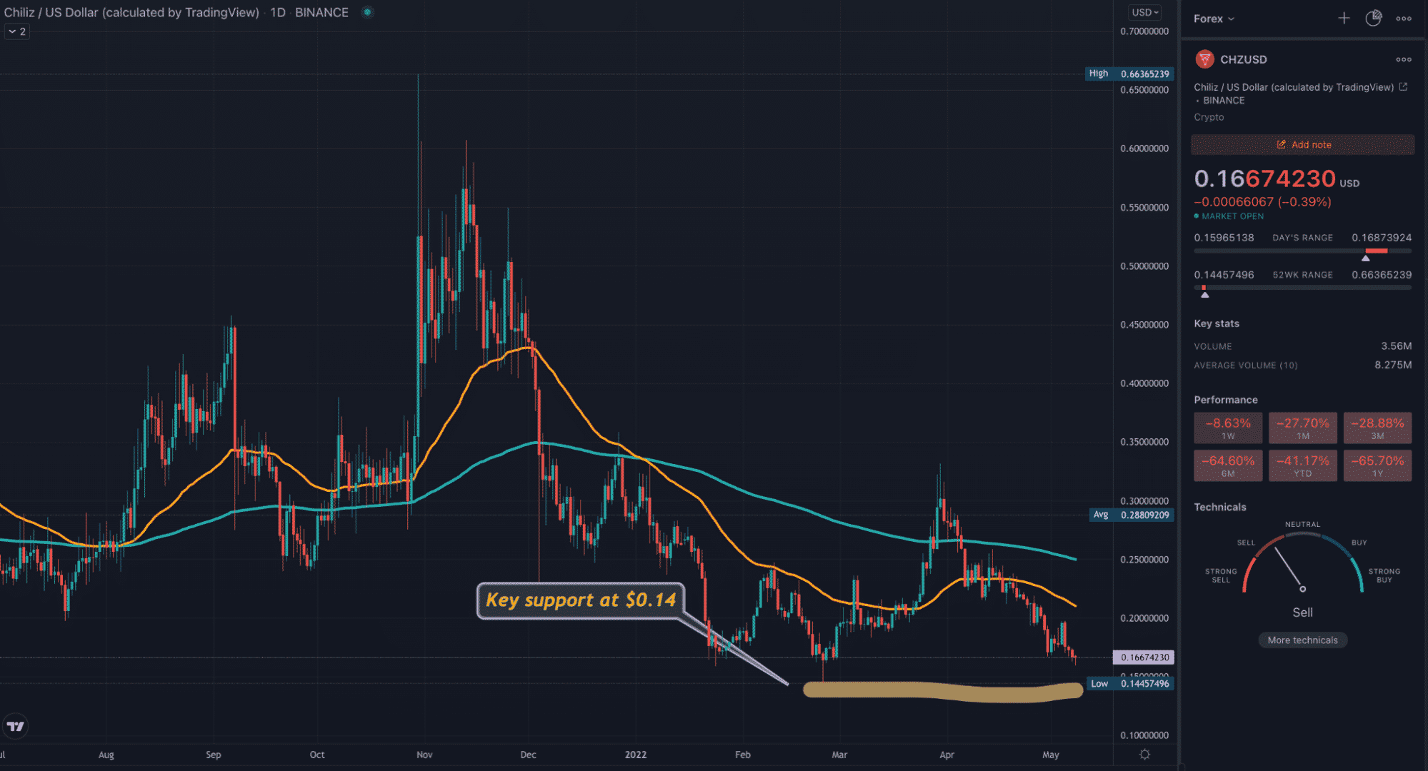Viewport: 1428px width, 771px height.
Task: Click the 52WK range slider marker
Action: click(1204, 294)
